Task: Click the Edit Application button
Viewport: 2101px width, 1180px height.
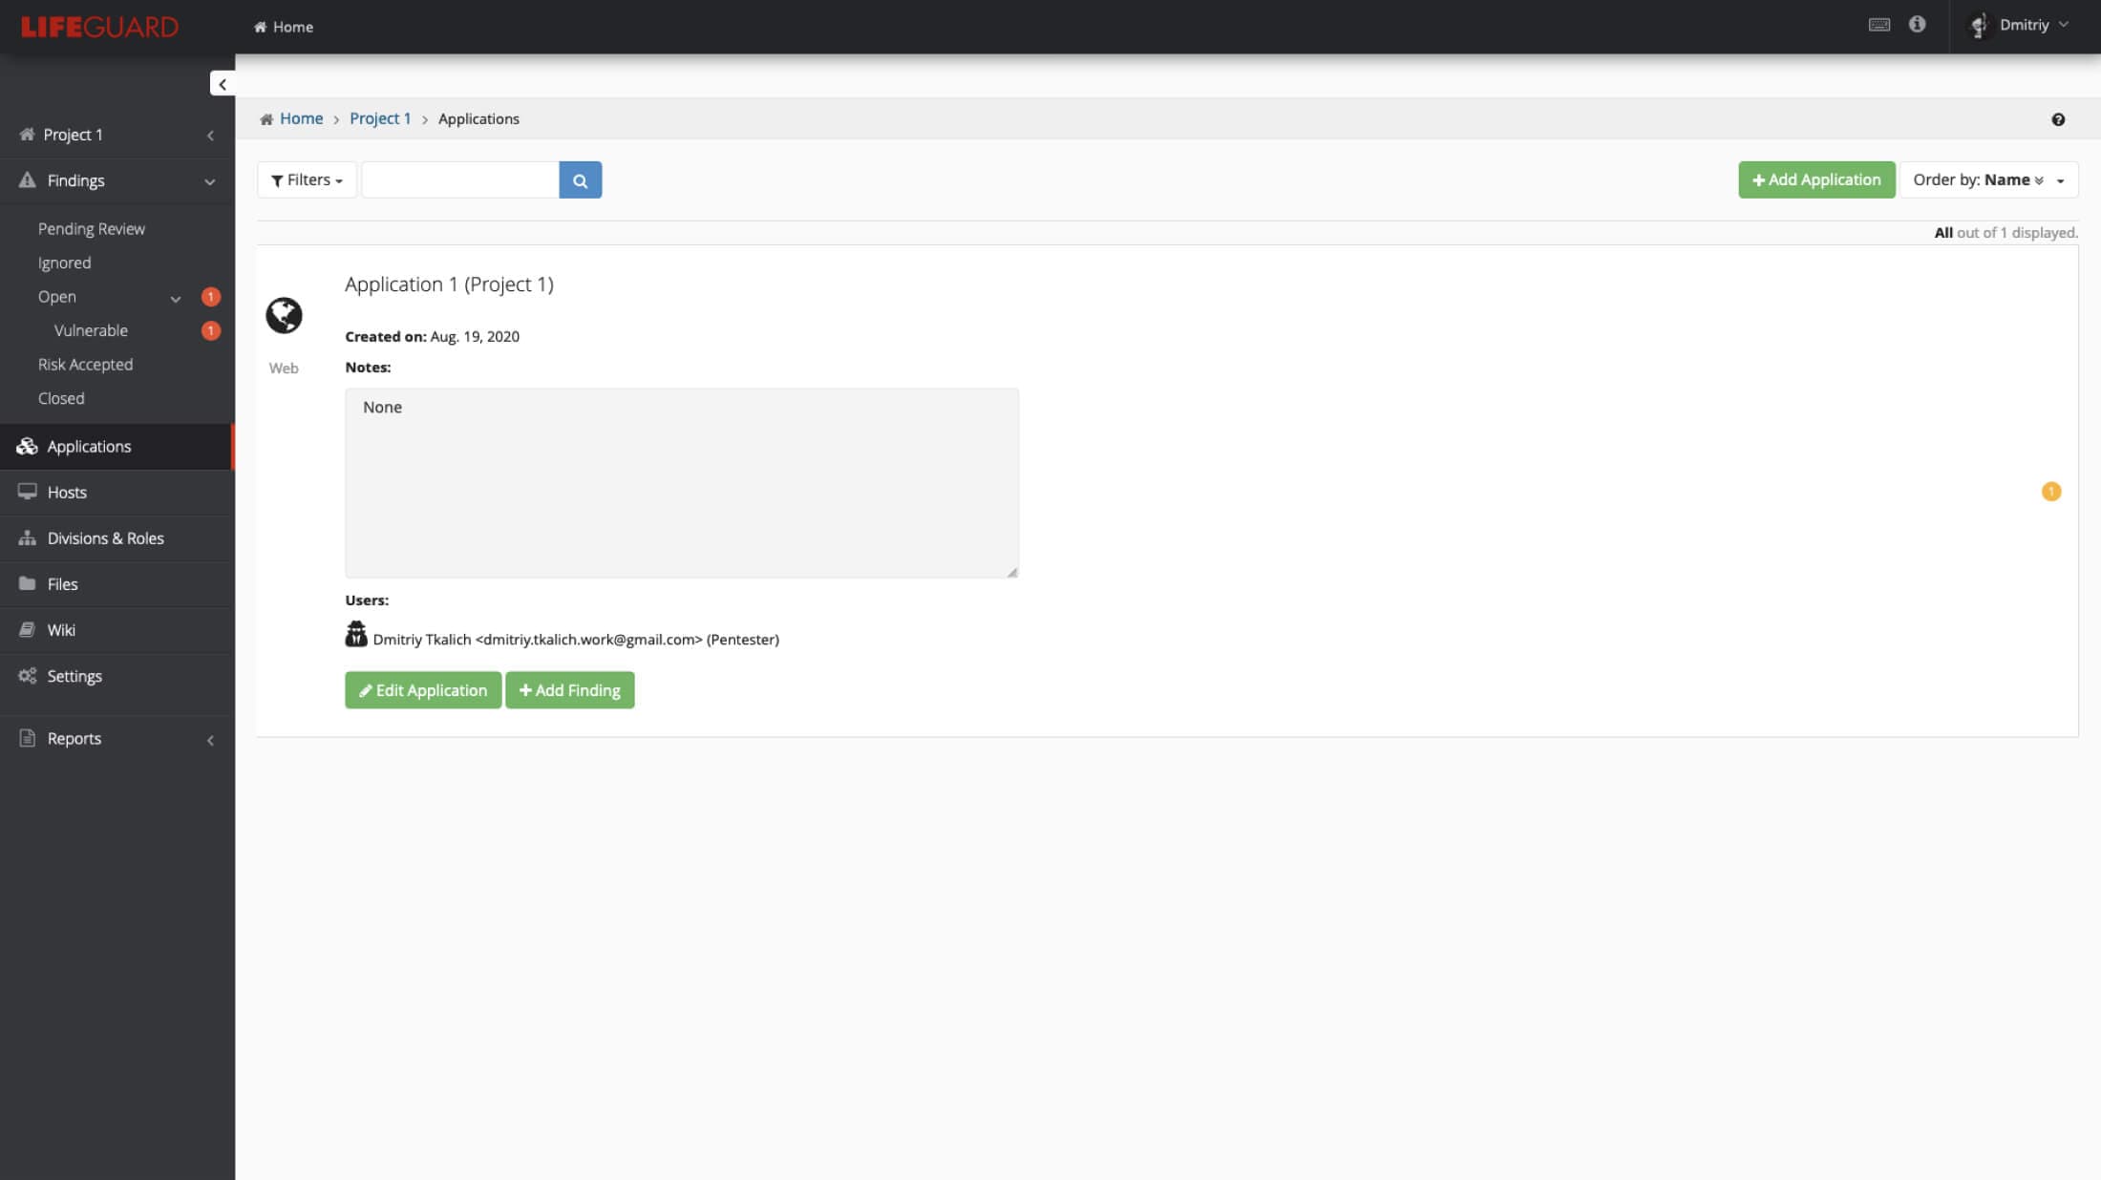Action: pos(423,689)
